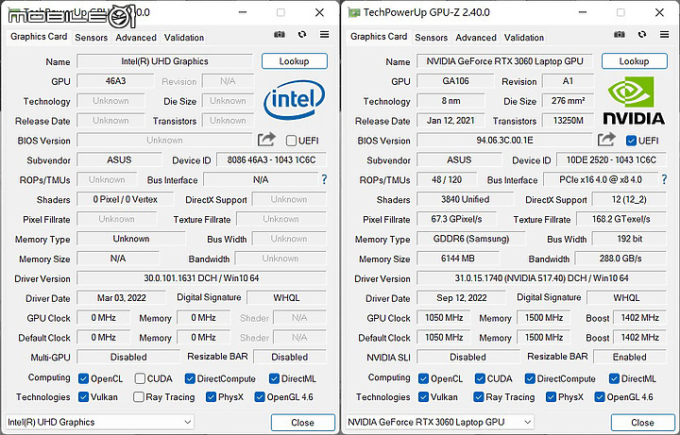Select Graphics Card tab in NVIDIA window

pos(379,37)
